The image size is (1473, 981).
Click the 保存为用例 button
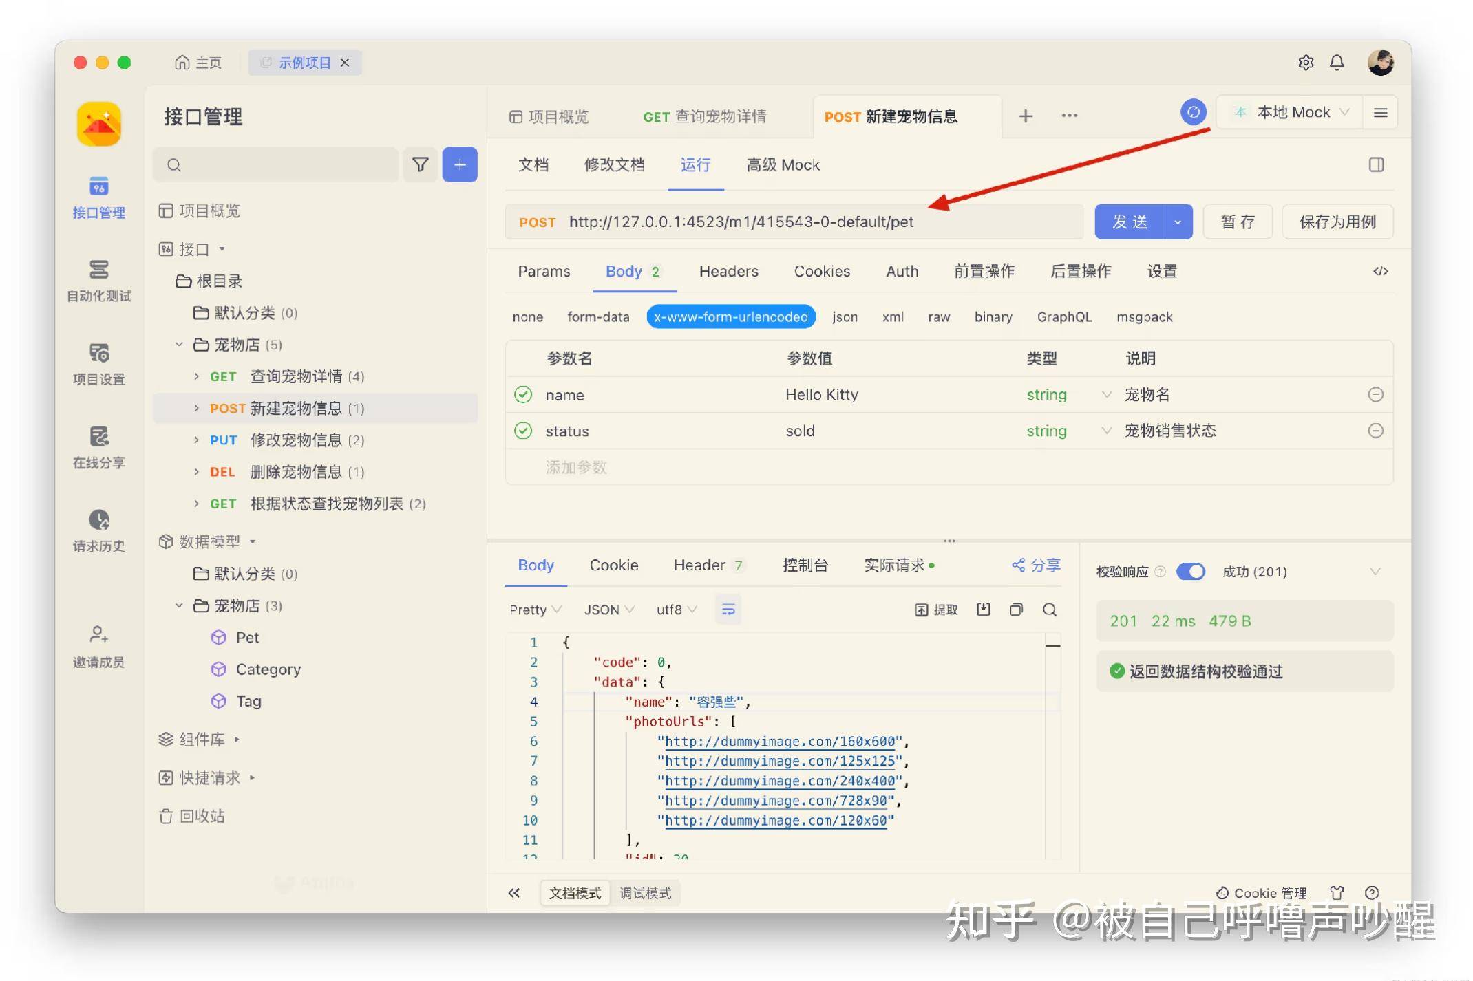pos(1337,222)
